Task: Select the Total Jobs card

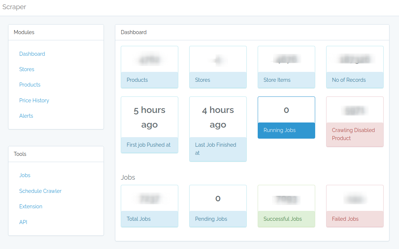Action: pyautogui.click(x=149, y=206)
